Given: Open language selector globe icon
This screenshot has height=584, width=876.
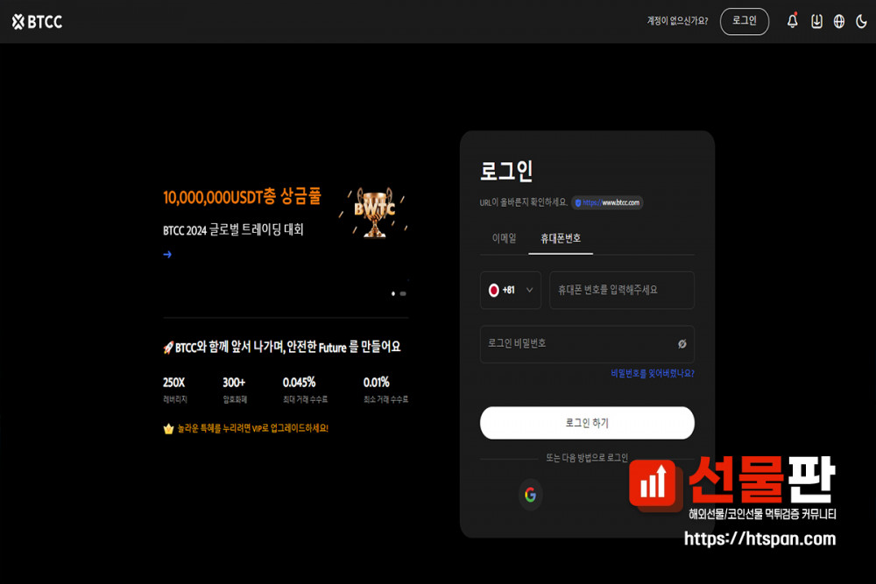Looking at the screenshot, I should 839,21.
